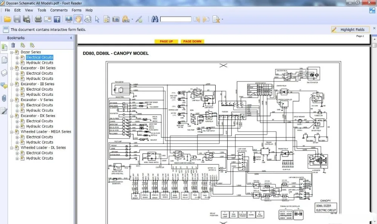The width and height of the screenshot is (377, 224).
Task: Print the document using the printer icon
Action: tap(38, 19)
